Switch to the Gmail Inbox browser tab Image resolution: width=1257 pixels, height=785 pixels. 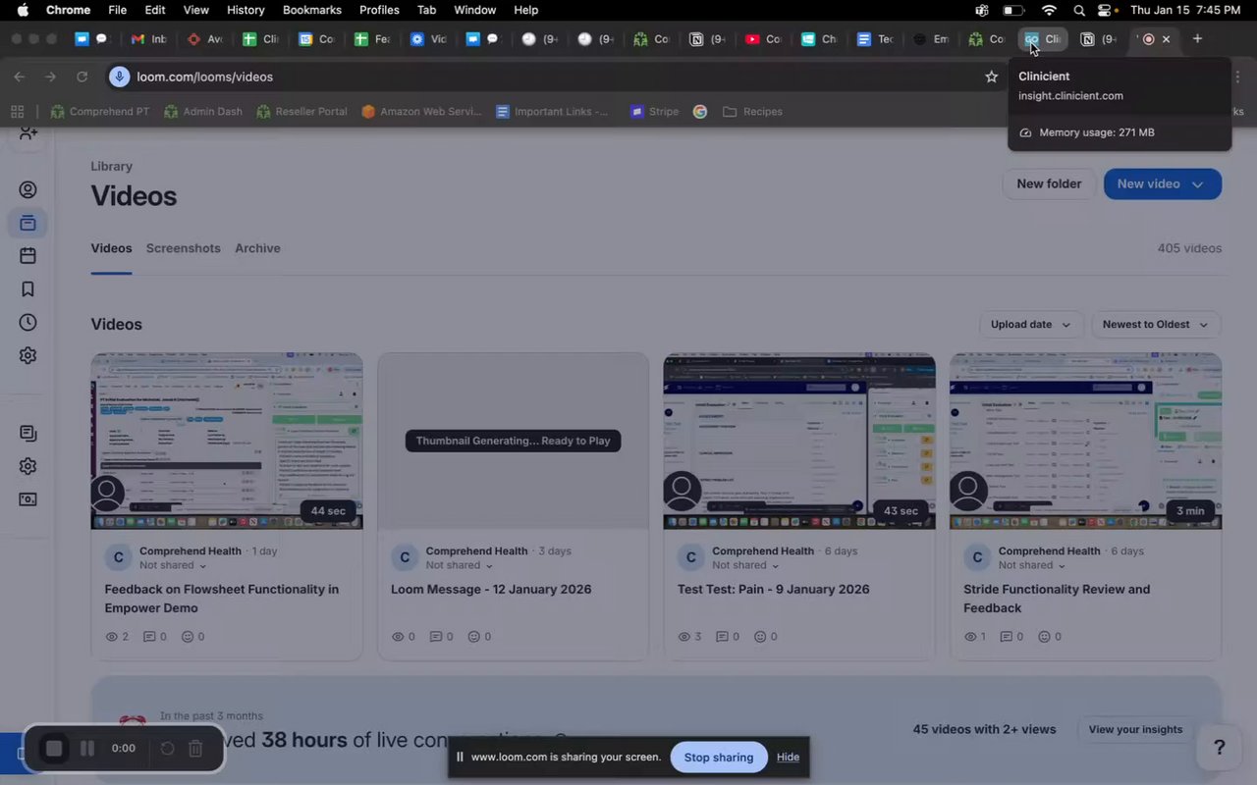pos(148,39)
